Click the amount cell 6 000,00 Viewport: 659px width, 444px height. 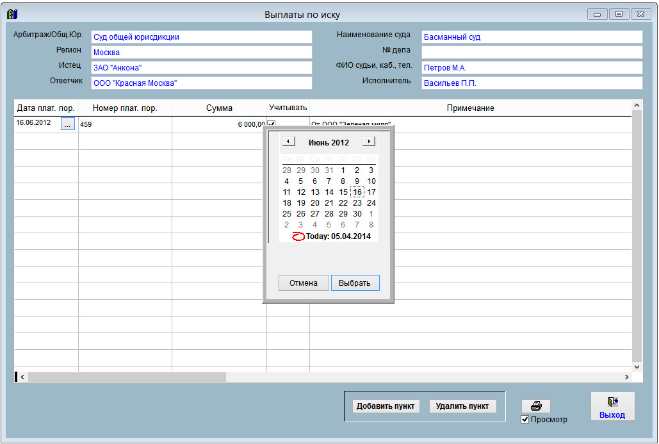tap(219, 124)
